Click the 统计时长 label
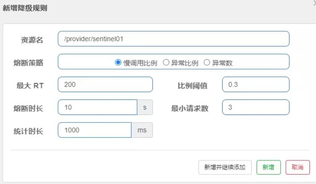This screenshot has height=184, width=316. tap(28, 131)
